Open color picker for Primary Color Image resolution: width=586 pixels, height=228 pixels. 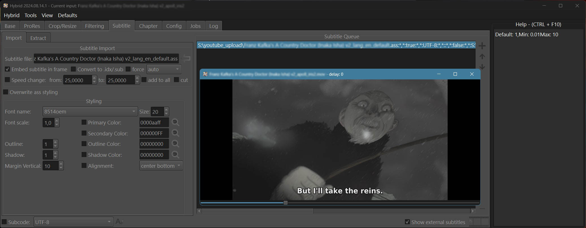coord(175,122)
